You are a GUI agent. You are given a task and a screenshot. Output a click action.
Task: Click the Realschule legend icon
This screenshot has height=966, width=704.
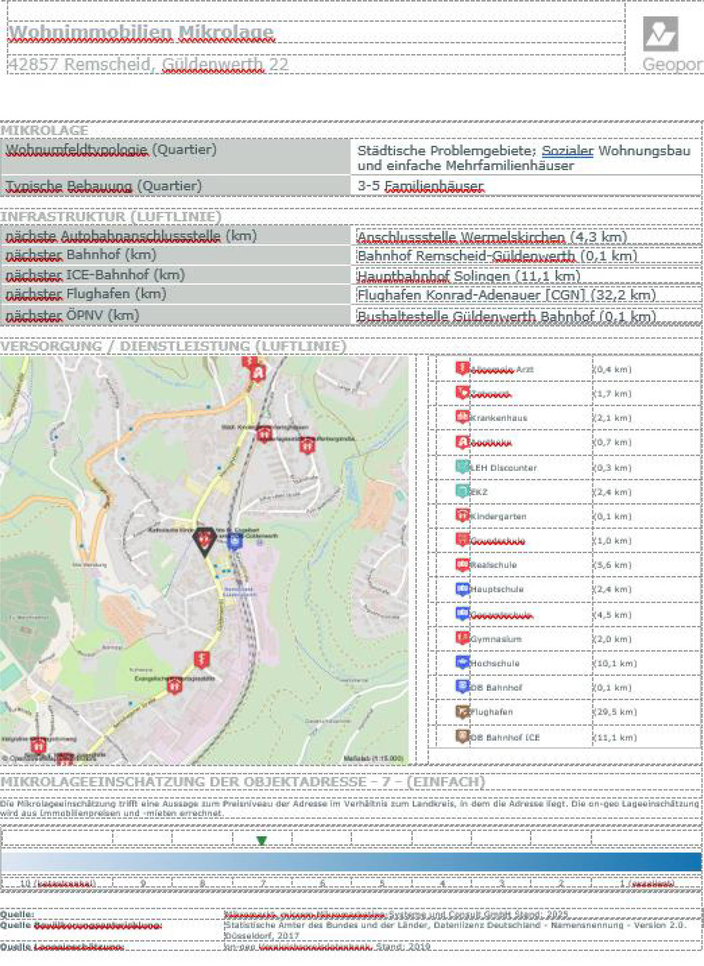pyautogui.click(x=462, y=564)
